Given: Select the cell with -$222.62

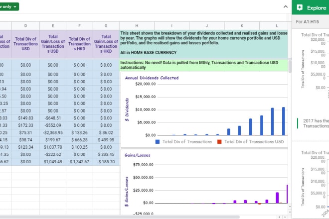Looking at the screenshot, I should click(53, 154).
